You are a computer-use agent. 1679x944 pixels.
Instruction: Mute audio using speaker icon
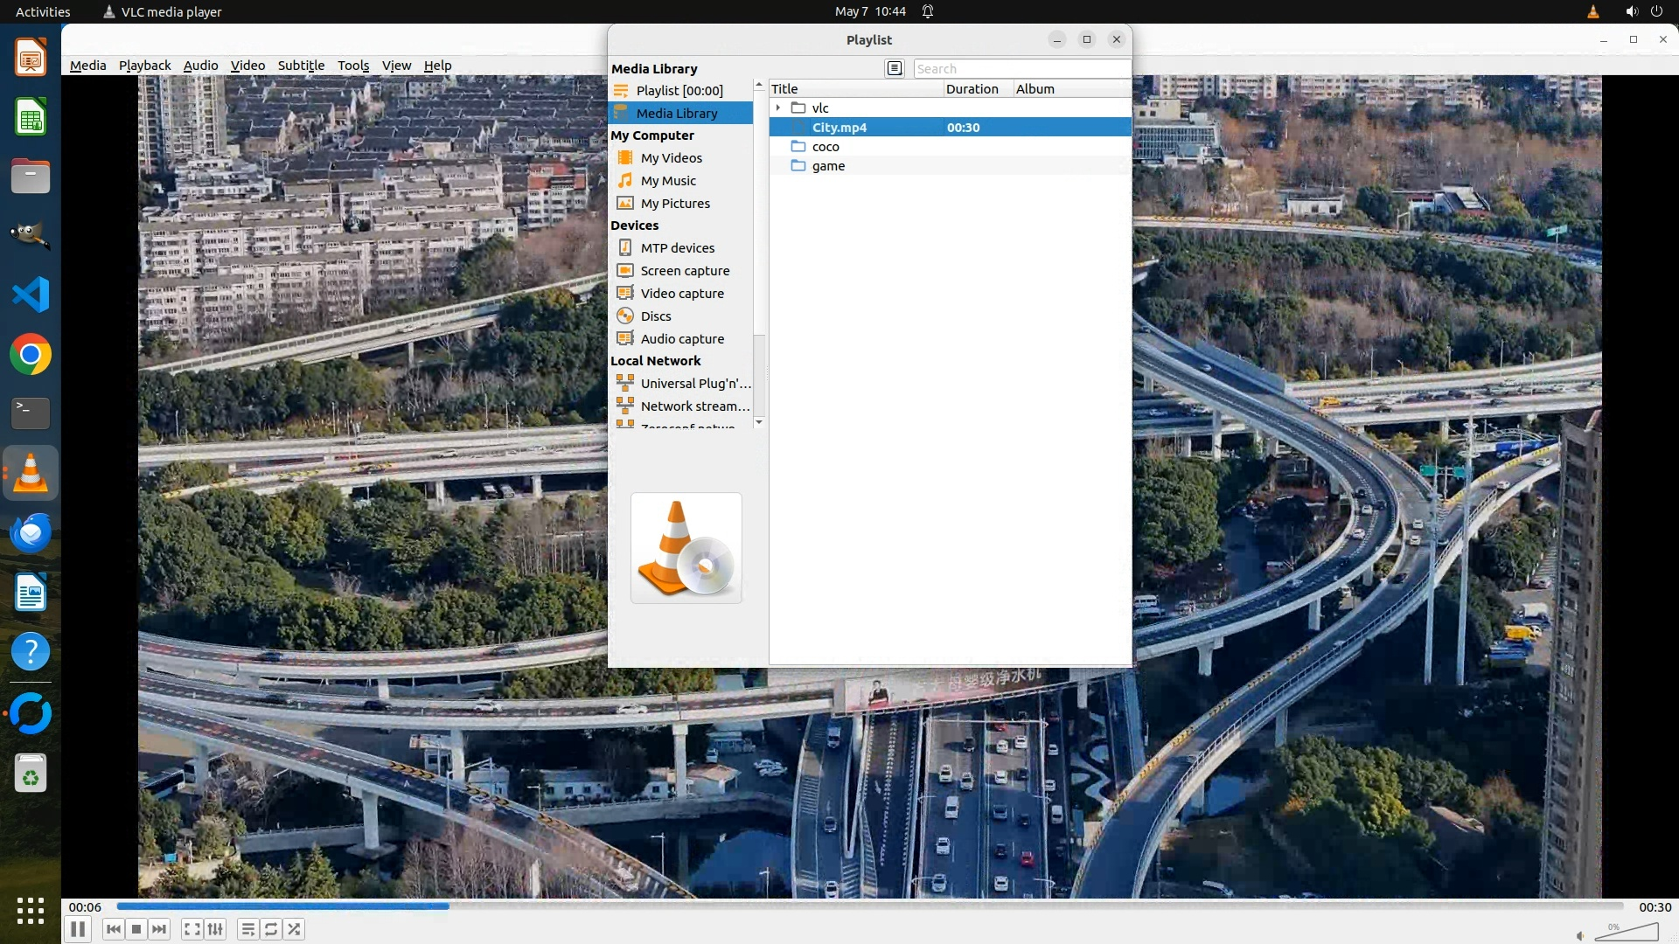[1579, 935]
